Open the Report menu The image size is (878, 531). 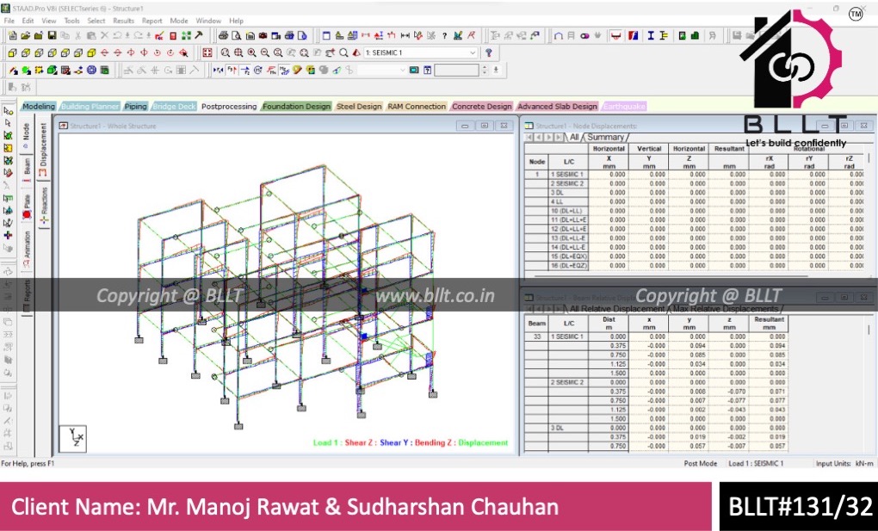point(151,21)
